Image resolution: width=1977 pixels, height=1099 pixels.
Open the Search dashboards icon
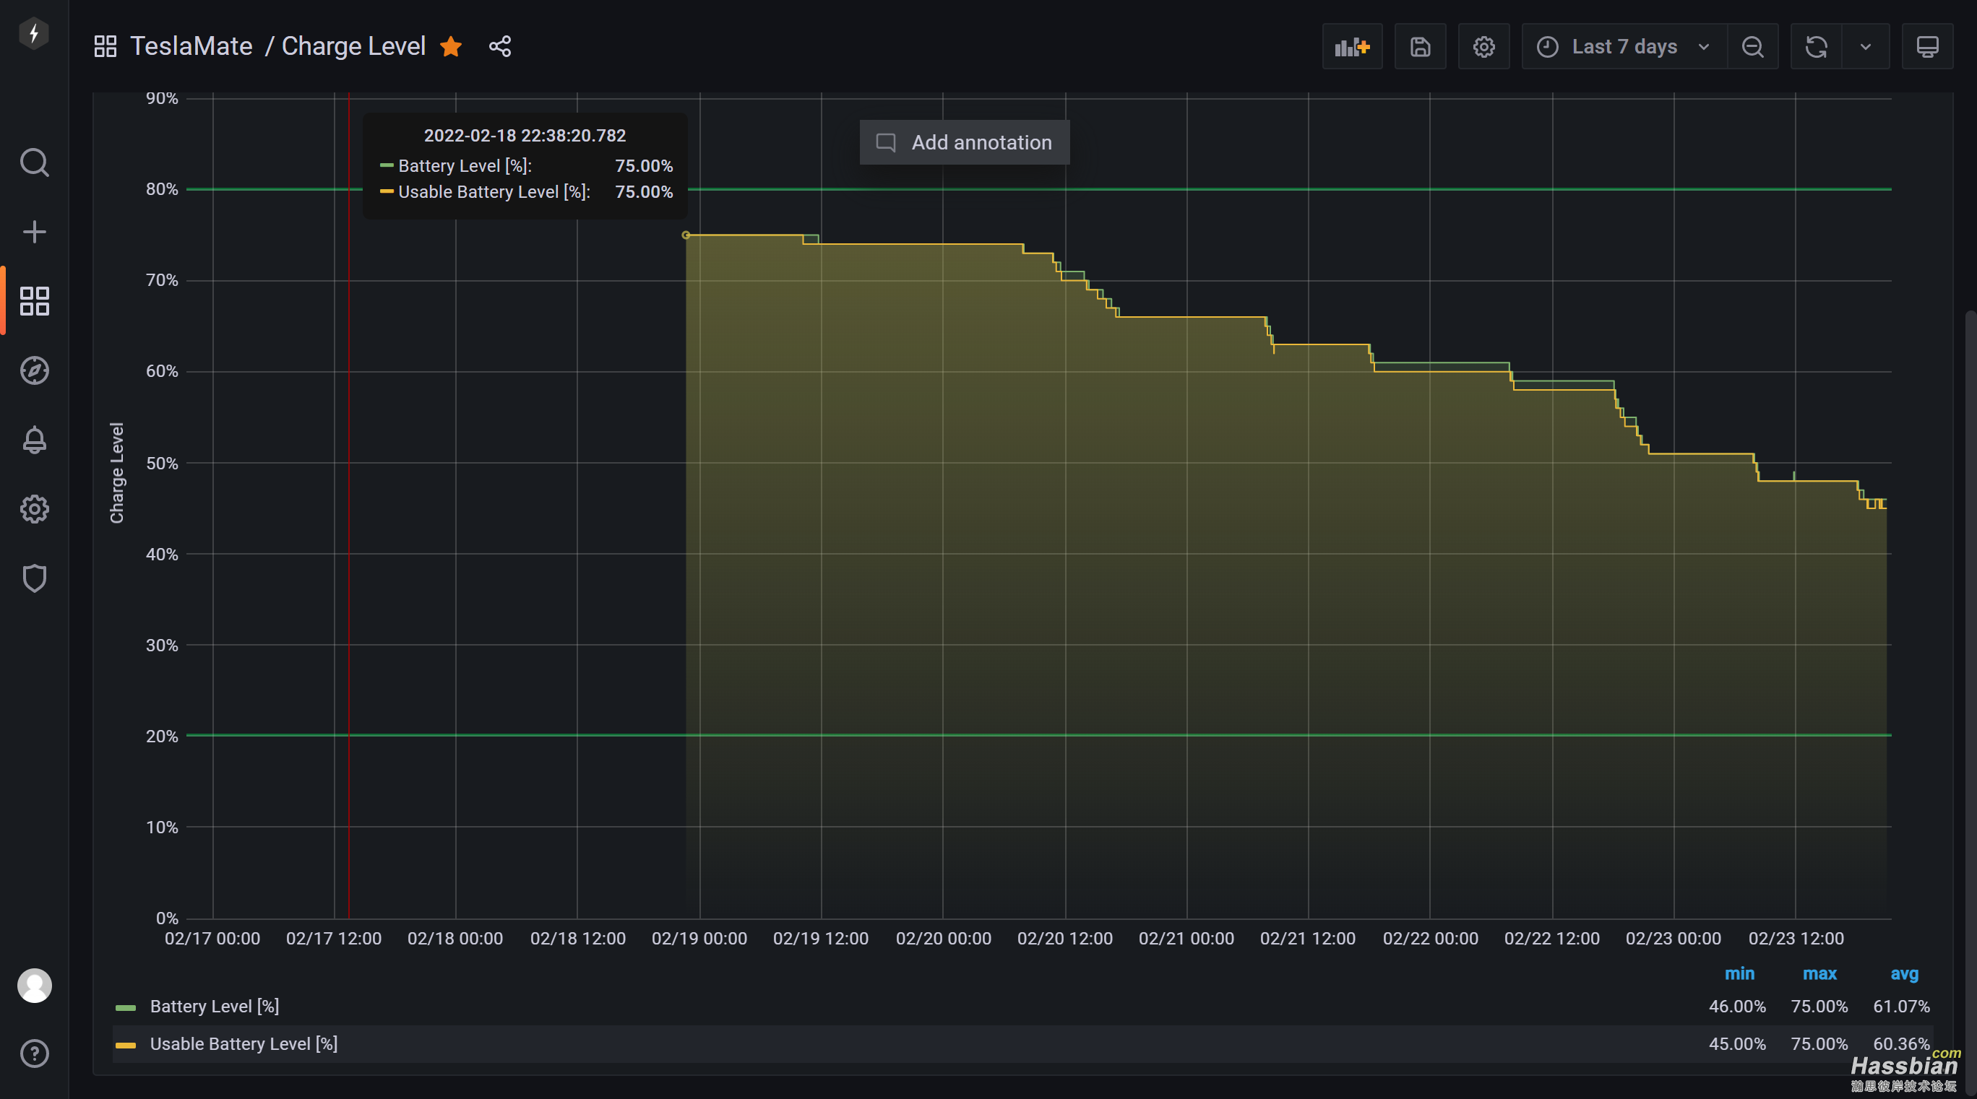pyautogui.click(x=34, y=162)
